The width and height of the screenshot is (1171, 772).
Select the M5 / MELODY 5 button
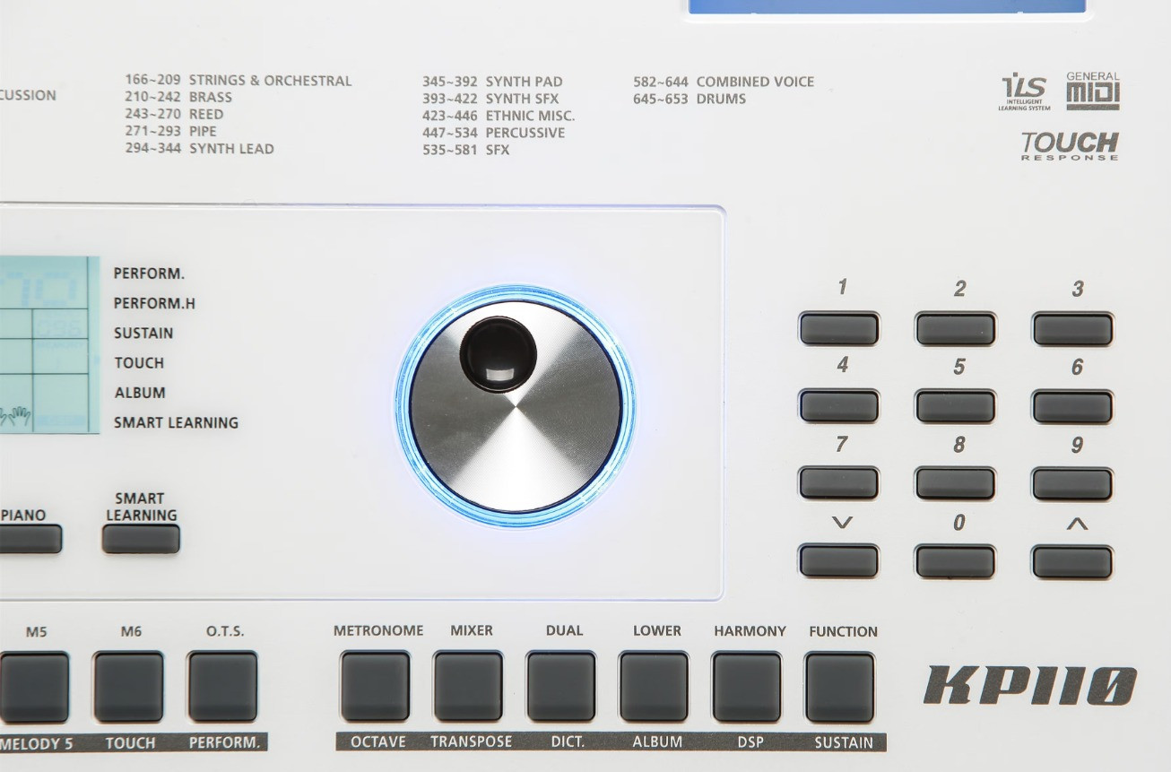(34, 687)
